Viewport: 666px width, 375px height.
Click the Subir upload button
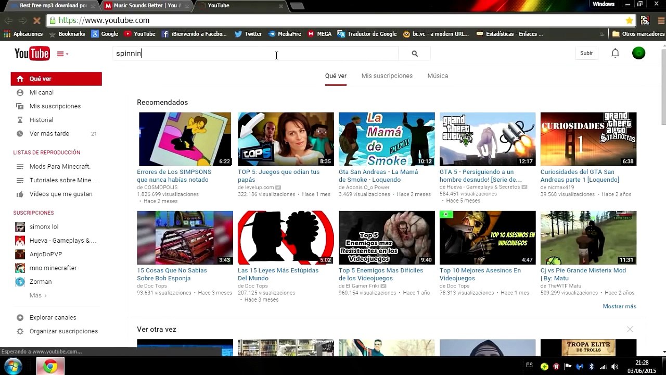click(586, 53)
